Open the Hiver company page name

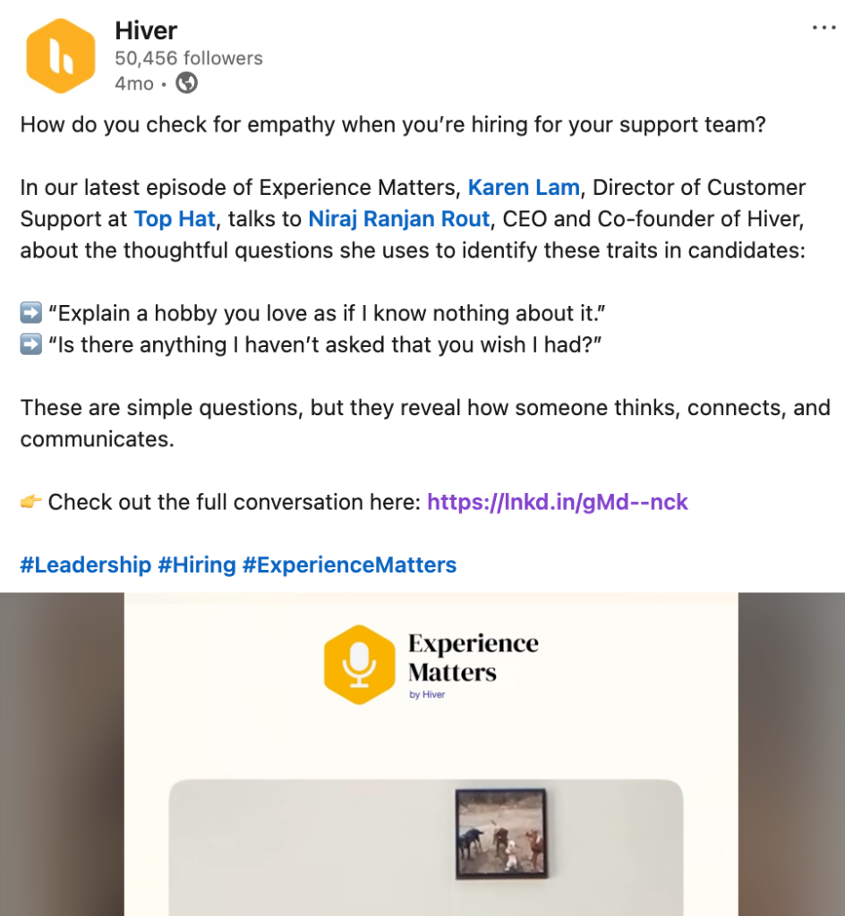[x=146, y=31]
